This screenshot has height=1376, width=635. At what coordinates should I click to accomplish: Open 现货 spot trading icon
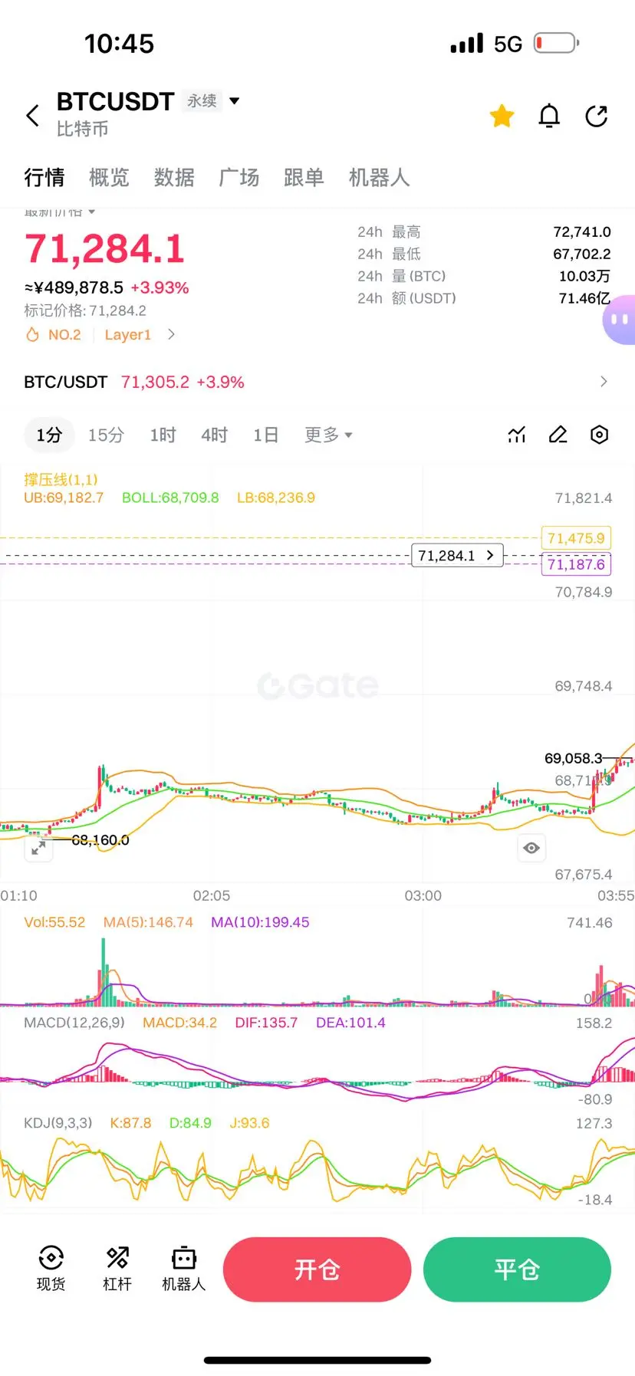coord(51,1269)
